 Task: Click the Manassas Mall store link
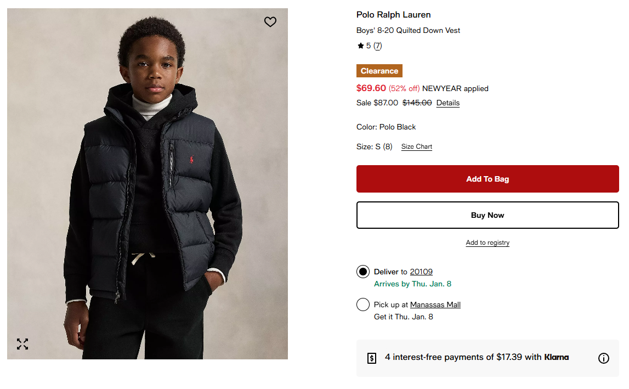pos(435,305)
